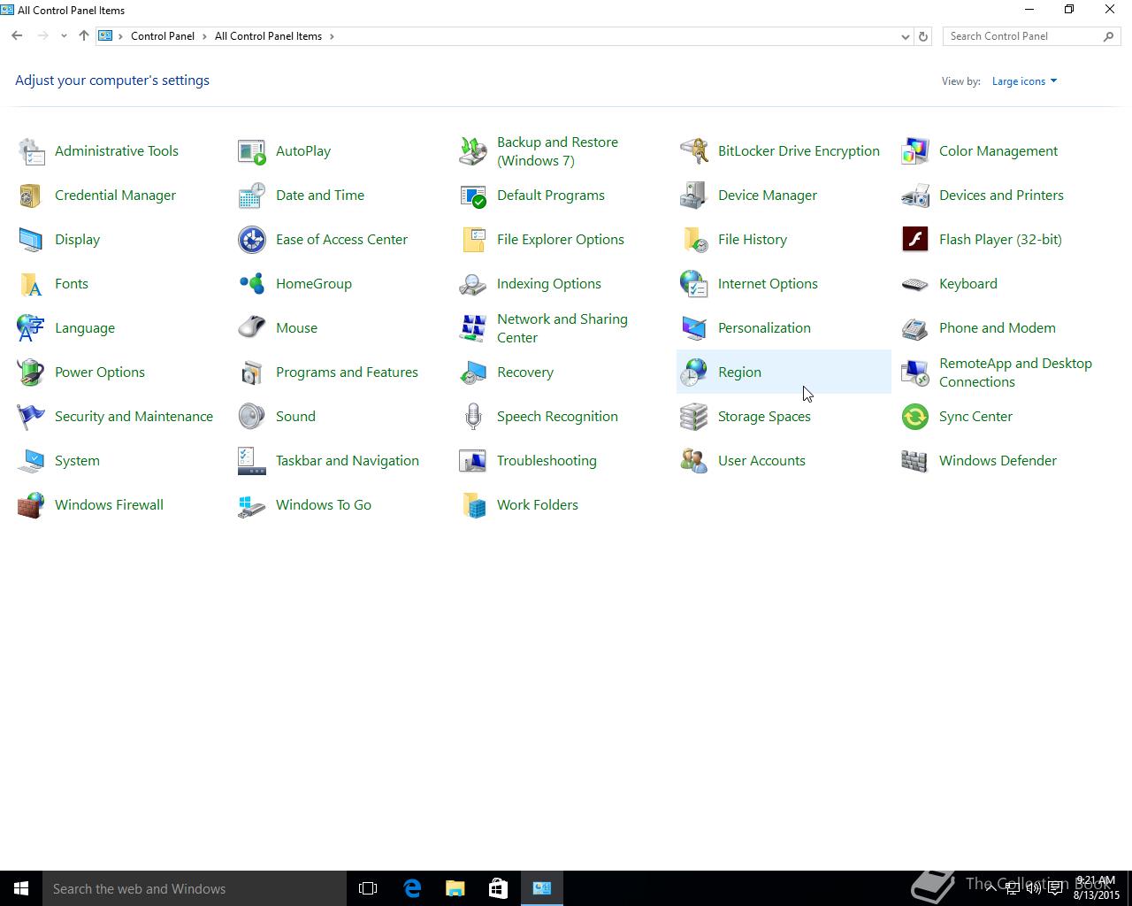1132x906 pixels.
Task: Open the Region globe icon
Action: (x=694, y=372)
